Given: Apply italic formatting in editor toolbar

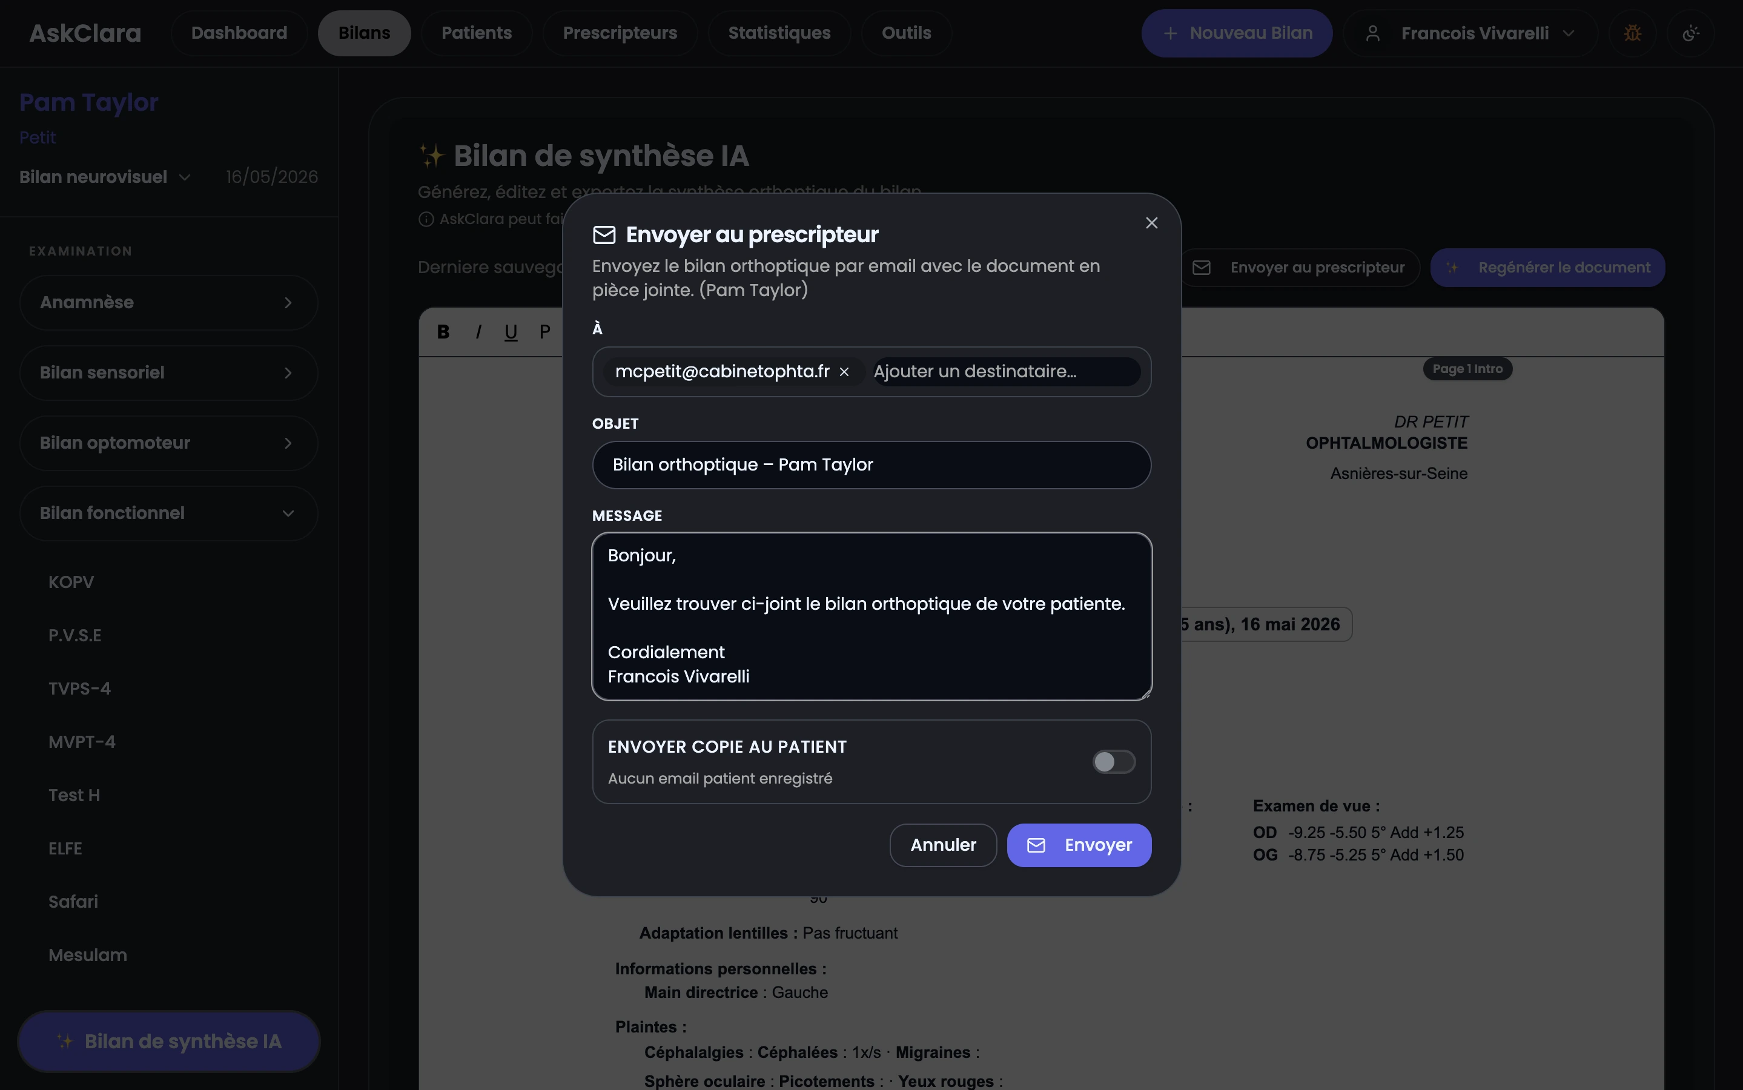Looking at the screenshot, I should coord(478,332).
